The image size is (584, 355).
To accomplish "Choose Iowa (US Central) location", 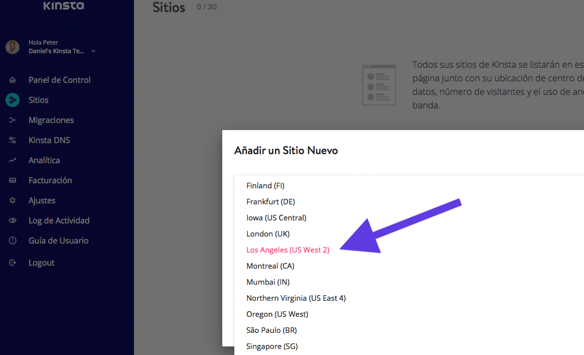I will (276, 218).
